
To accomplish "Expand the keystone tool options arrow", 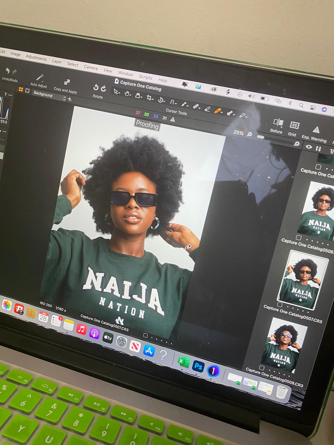I will pyautogui.click(x=176, y=103).
